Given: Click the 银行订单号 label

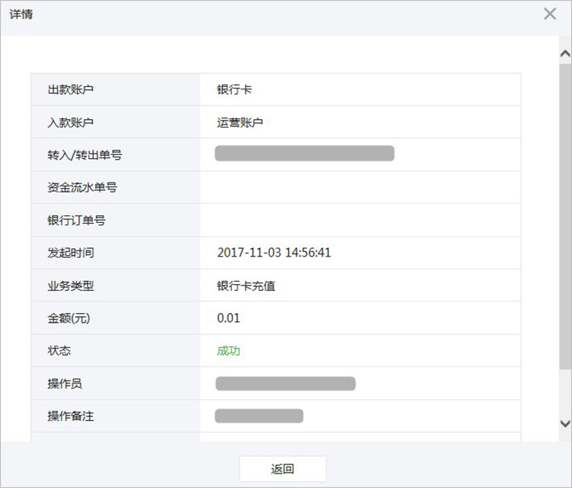Looking at the screenshot, I should 76,220.
